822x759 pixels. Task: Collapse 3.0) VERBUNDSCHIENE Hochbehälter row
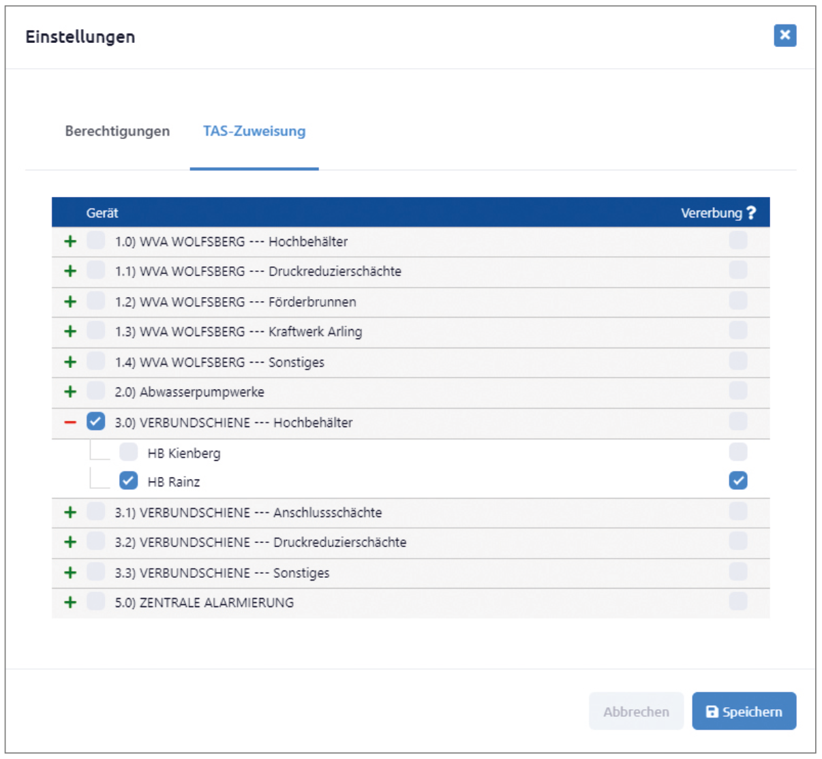[70, 422]
